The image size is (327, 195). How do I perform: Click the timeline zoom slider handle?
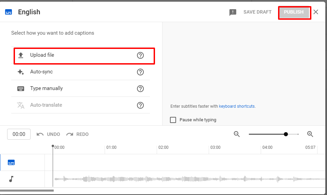pos(286,134)
